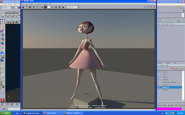This screenshot has height=115, width=185.
Task: Select the Anim layer radio button
Action: click(172, 63)
